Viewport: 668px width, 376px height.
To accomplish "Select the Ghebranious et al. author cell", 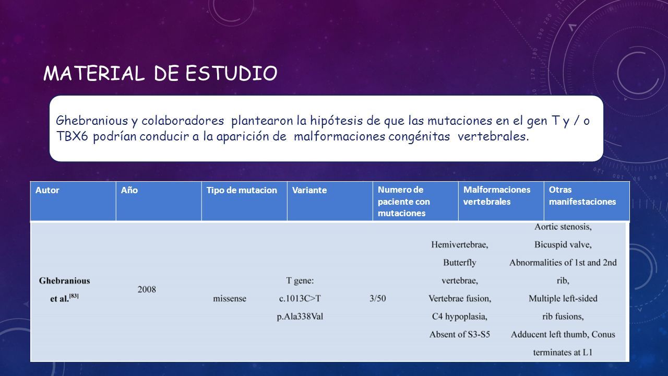I will [64, 289].
